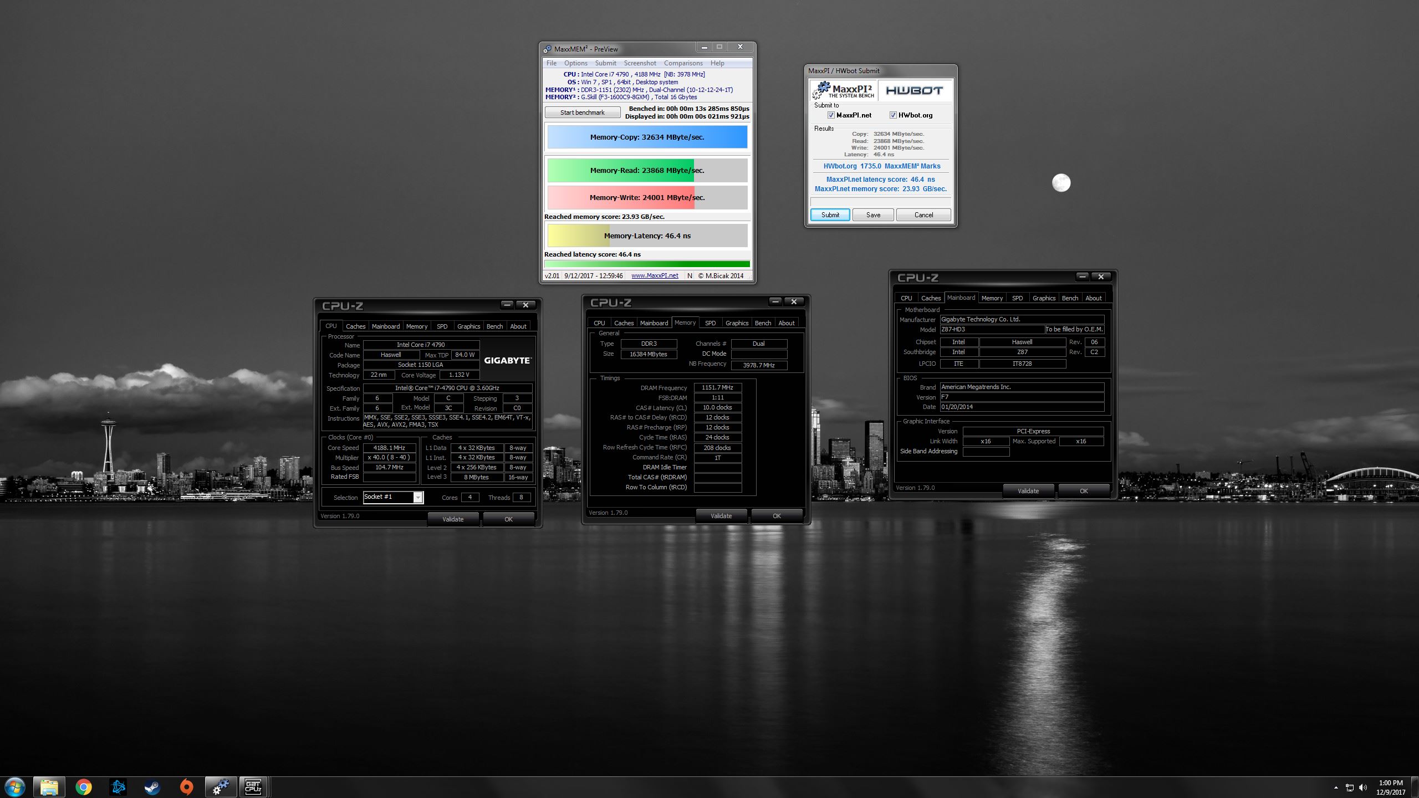
Task: Click the MaxxMEM title bar icon
Action: click(x=548, y=49)
